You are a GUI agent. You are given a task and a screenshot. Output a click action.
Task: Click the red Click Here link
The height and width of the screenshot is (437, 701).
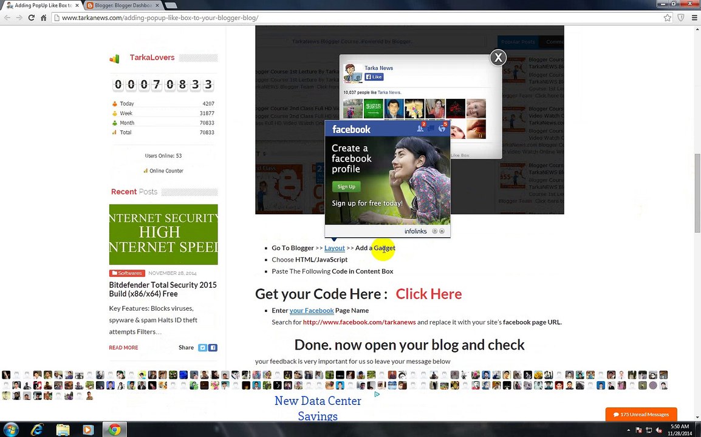(429, 294)
